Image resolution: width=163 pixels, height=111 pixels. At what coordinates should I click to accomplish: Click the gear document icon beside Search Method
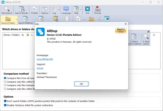click(41, 19)
